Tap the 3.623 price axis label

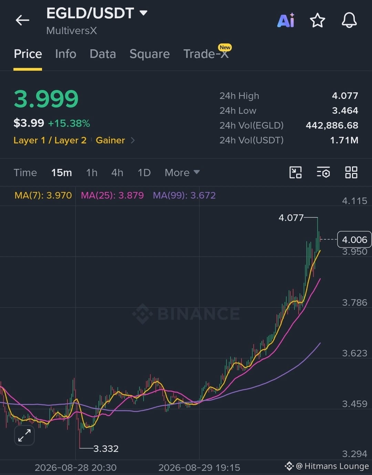pyautogui.click(x=354, y=353)
